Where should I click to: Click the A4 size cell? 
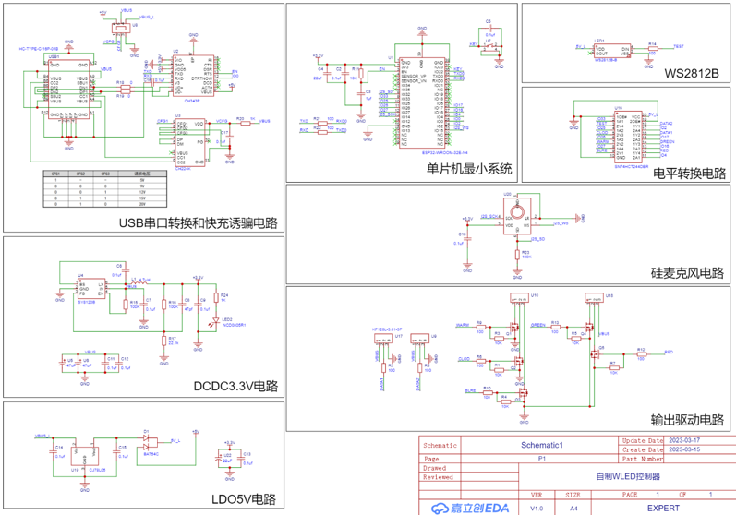coord(573,509)
